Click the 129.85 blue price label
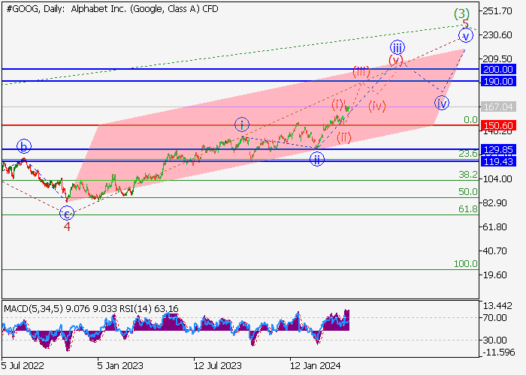This screenshot has height=375, width=526. click(498, 149)
